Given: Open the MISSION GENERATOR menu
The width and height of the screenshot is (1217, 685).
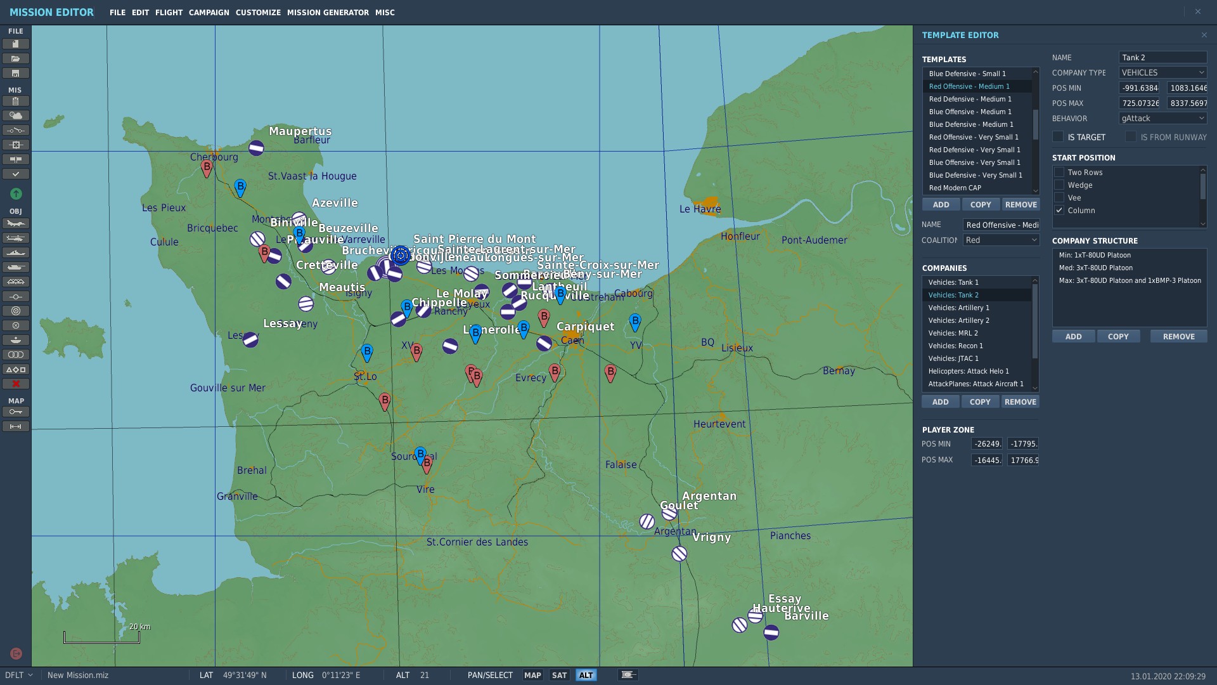Looking at the screenshot, I should [x=328, y=12].
